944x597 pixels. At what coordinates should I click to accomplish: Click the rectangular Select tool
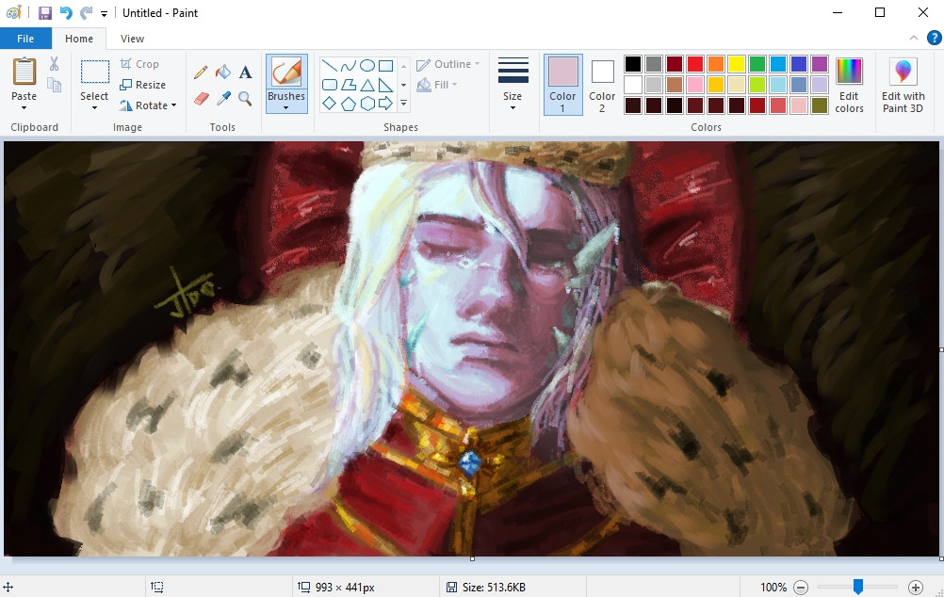(94, 72)
